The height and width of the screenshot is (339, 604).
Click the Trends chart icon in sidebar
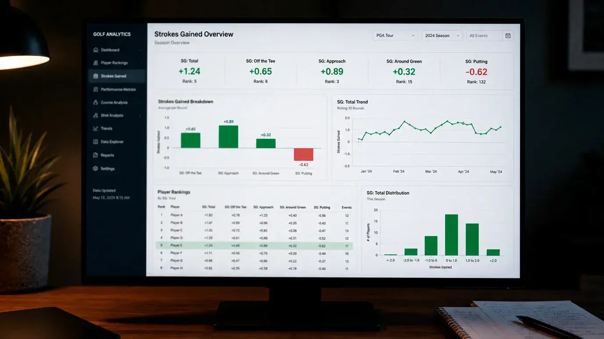(96, 129)
